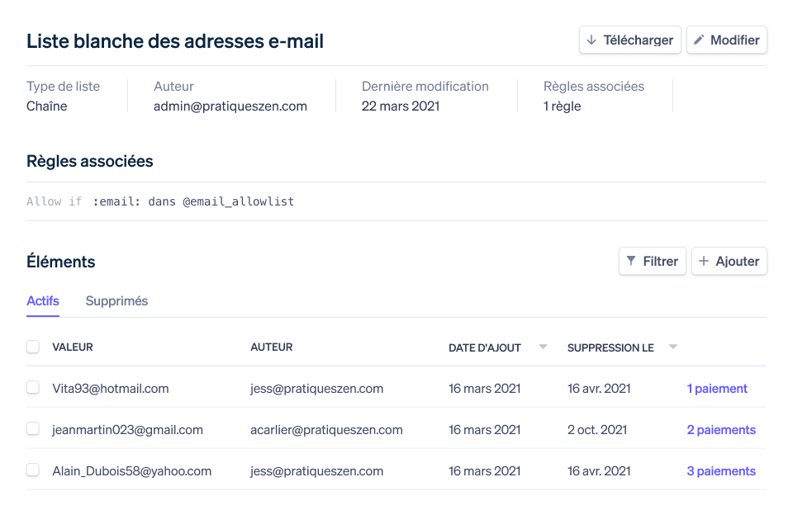Image resolution: width=793 pixels, height=515 pixels.
Task: Click 16 mars 2021 in jeanmartin023 row
Action: pos(484,430)
